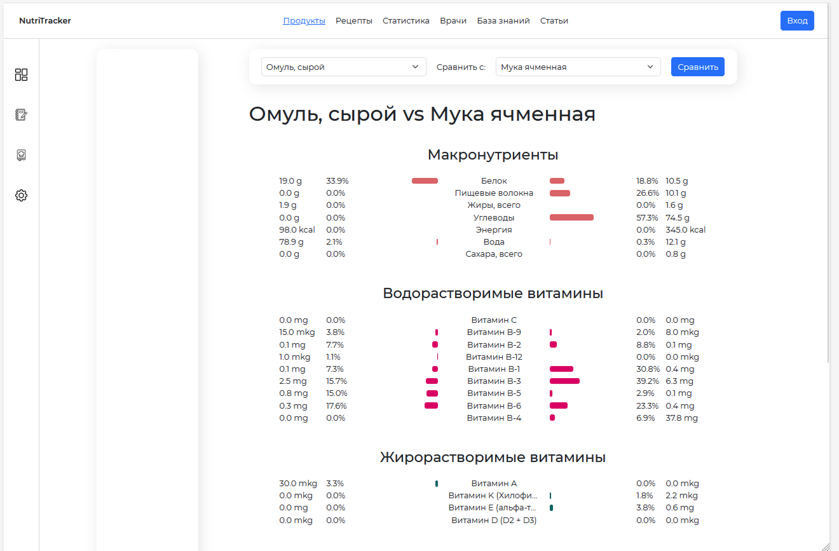
Task: Click the 57.3% carbohydrates percentage
Action: pyautogui.click(x=647, y=217)
